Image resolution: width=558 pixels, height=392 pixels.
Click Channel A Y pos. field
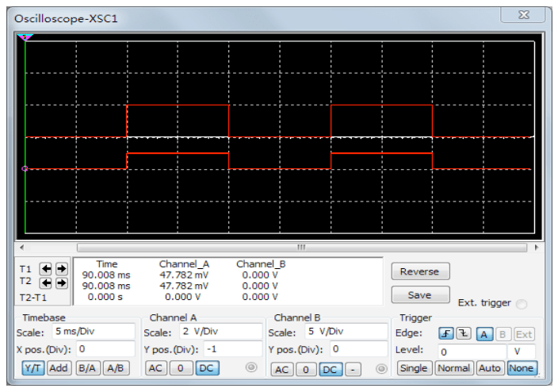pos(233,349)
